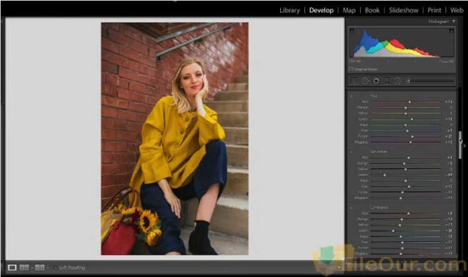Viewport: 468px width, 277px height.
Task: Switch to Reference view icon
Action: coord(24,268)
